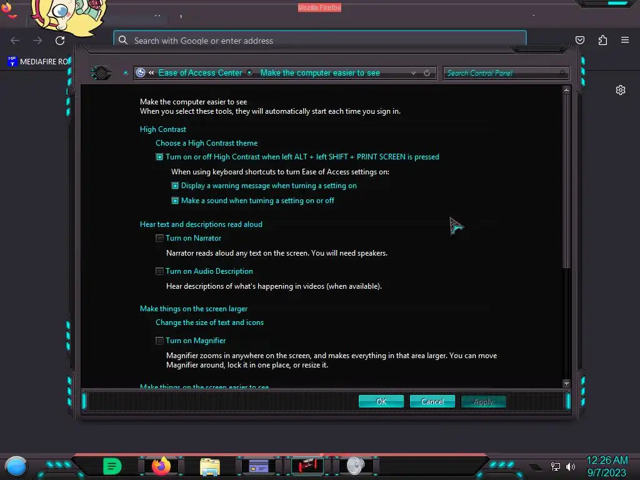Open the green chat app on taskbar
This screenshot has height=480, width=640.
(112, 466)
